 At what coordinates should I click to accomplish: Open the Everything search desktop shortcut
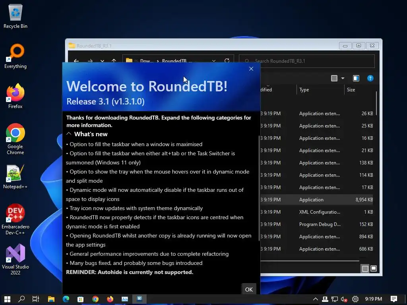[x=16, y=56]
